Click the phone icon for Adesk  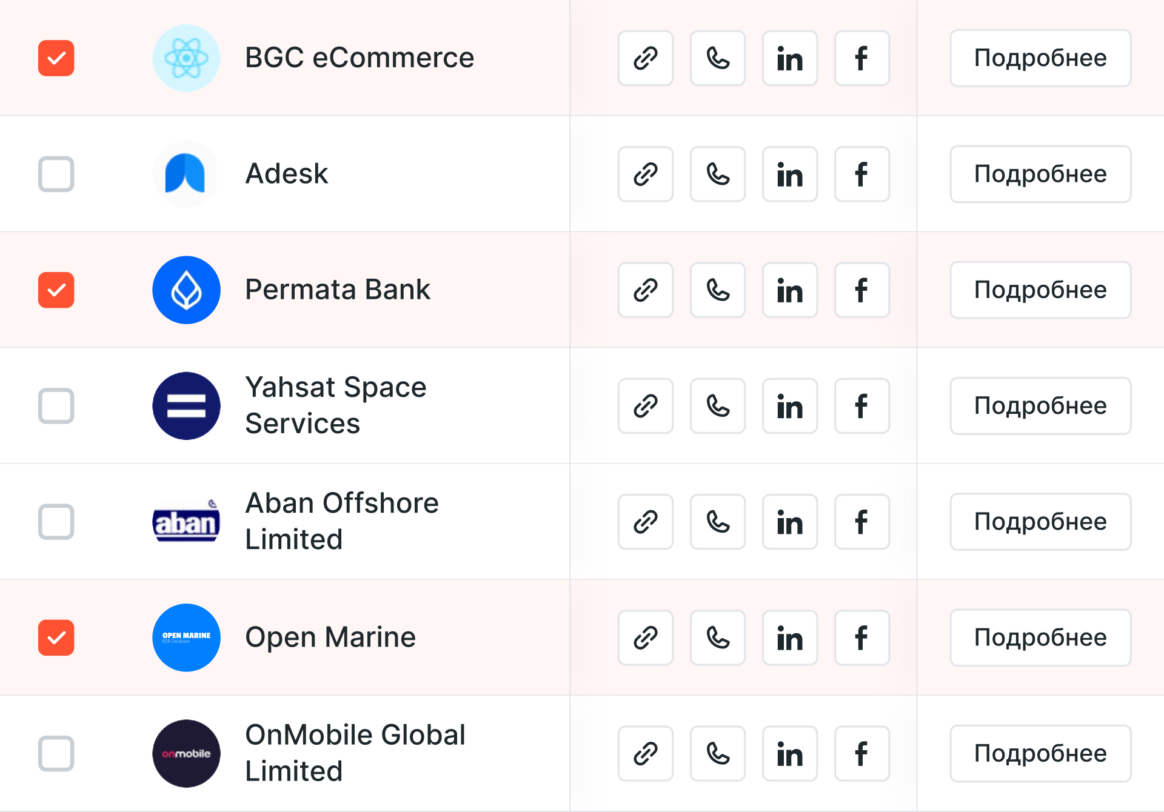click(717, 174)
